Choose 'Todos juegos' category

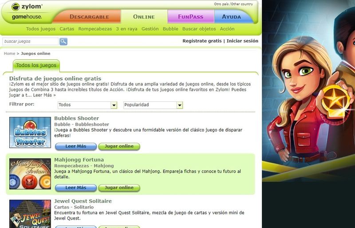[x=41, y=29]
